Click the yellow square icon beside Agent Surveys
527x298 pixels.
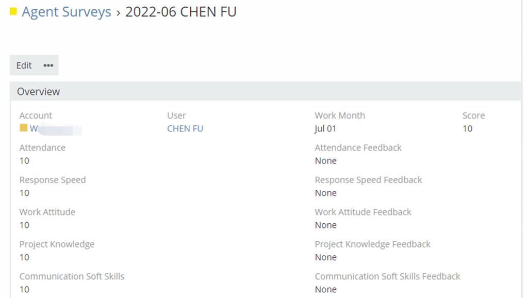(x=13, y=11)
